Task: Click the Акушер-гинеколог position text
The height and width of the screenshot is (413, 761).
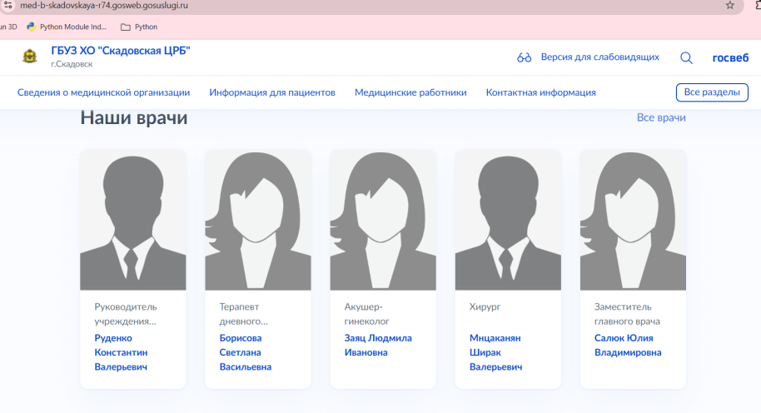Action: pyautogui.click(x=367, y=314)
